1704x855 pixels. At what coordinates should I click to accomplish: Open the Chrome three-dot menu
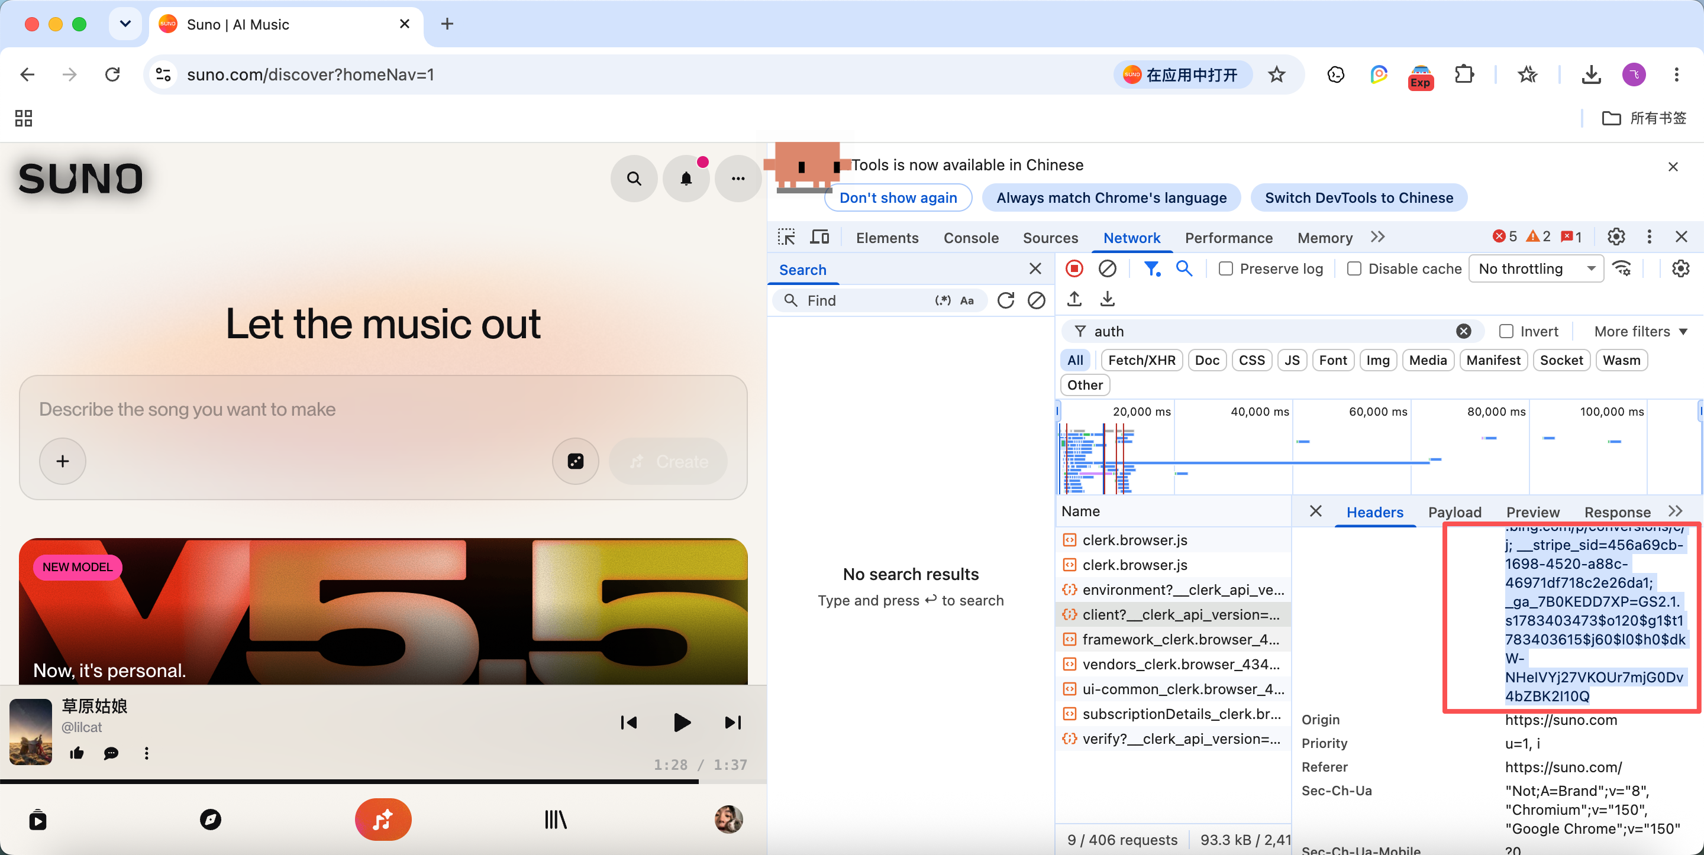click(x=1676, y=75)
